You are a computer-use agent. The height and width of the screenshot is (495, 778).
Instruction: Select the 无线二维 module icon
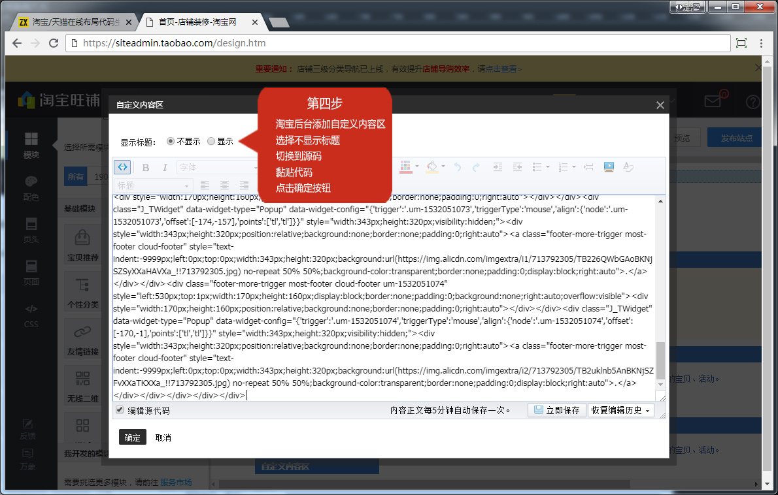coord(82,379)
